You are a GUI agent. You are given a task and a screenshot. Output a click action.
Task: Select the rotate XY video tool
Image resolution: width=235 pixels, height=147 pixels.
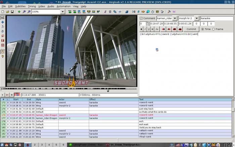pos(3,31)
